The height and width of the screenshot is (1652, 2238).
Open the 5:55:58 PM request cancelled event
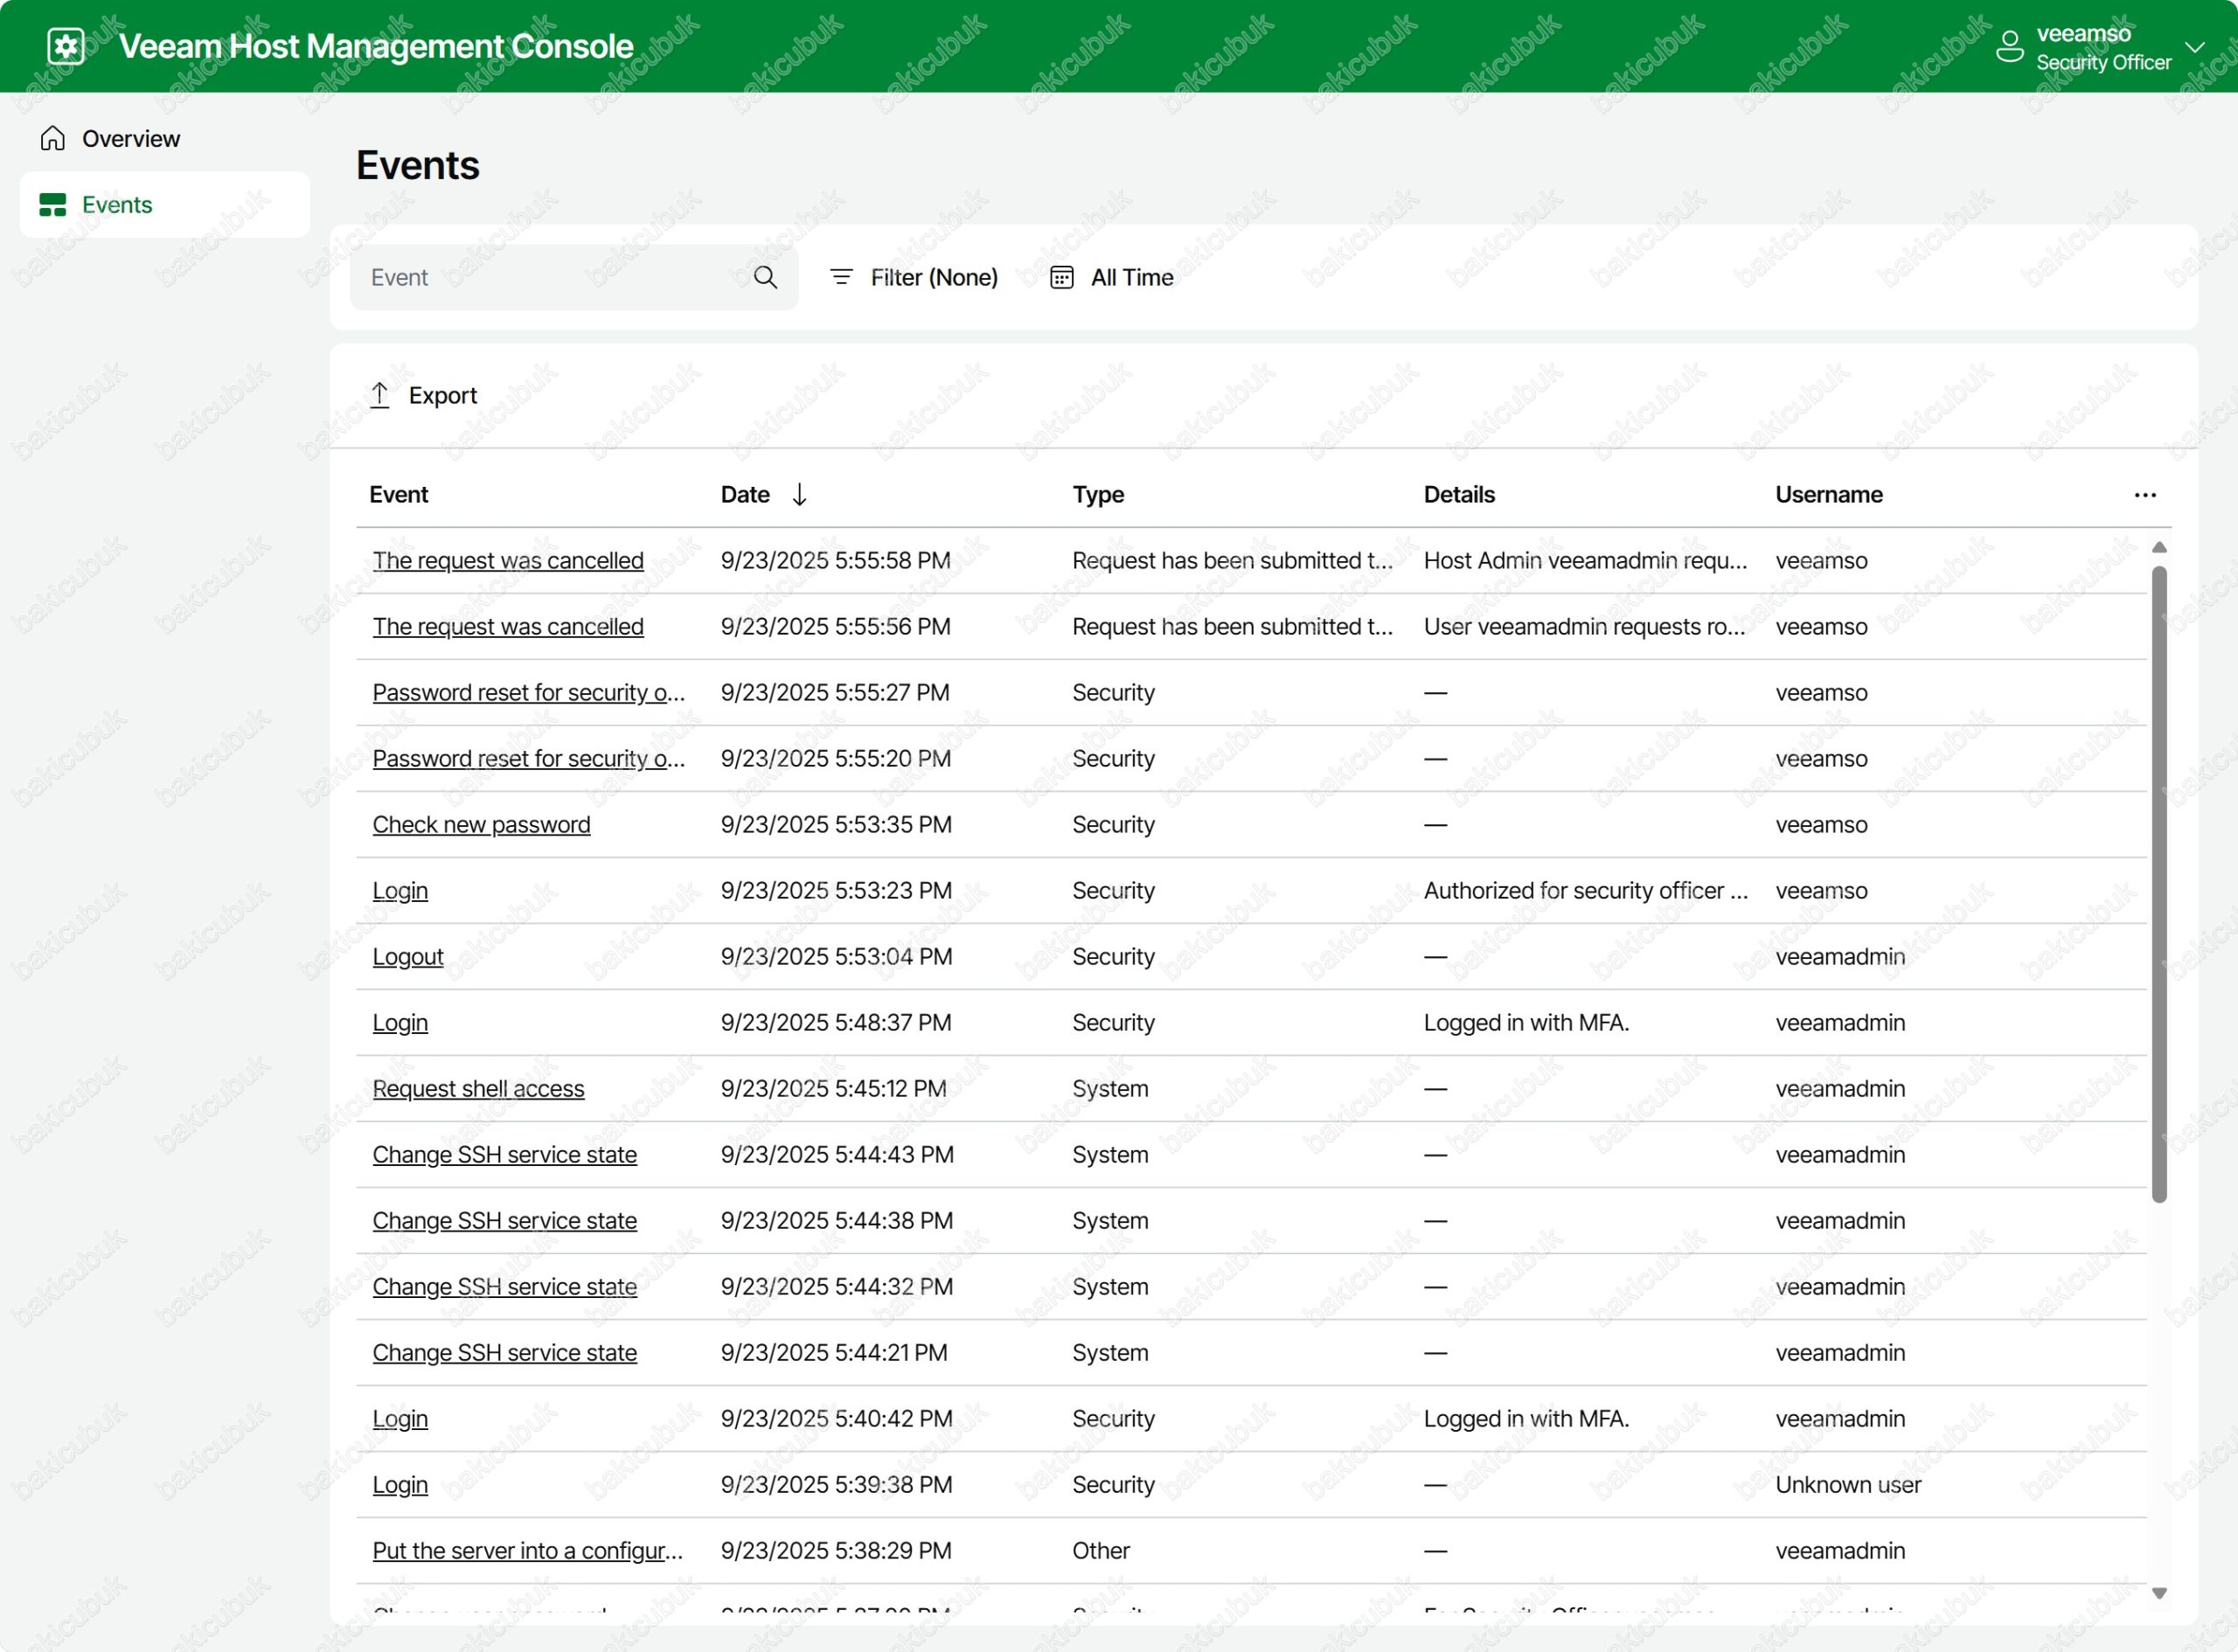508,561
